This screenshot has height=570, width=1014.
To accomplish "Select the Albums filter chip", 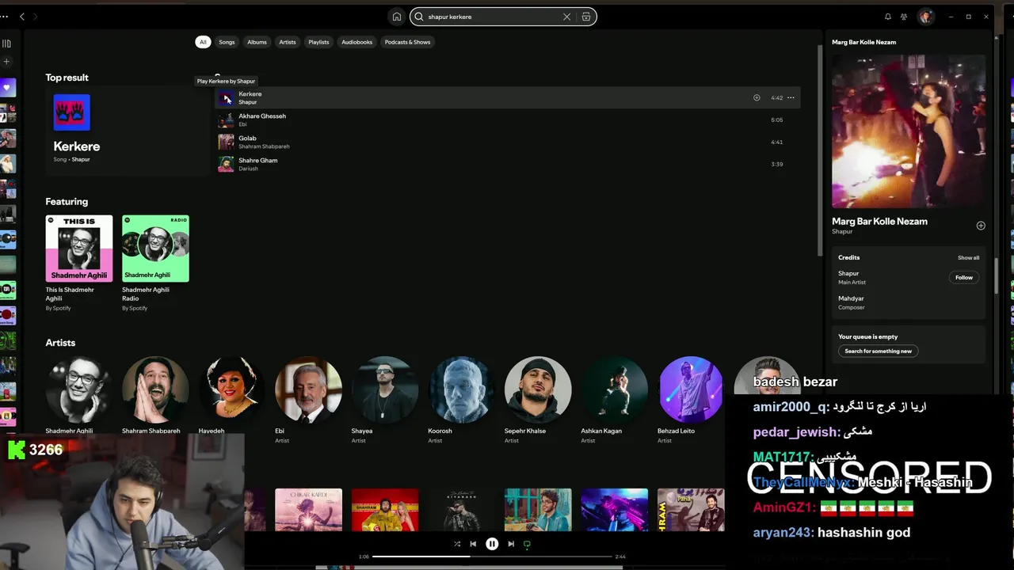I will (257, 42).
